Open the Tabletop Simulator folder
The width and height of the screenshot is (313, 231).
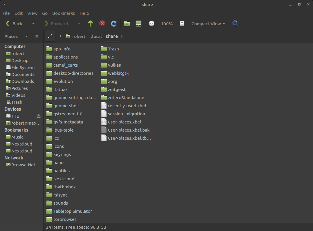point(72,211)
